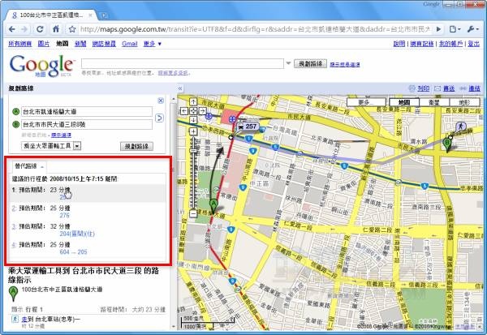Expand the 更多... map layers button
Viewport: 487px width, 335px height.
(x=366, y=102)
